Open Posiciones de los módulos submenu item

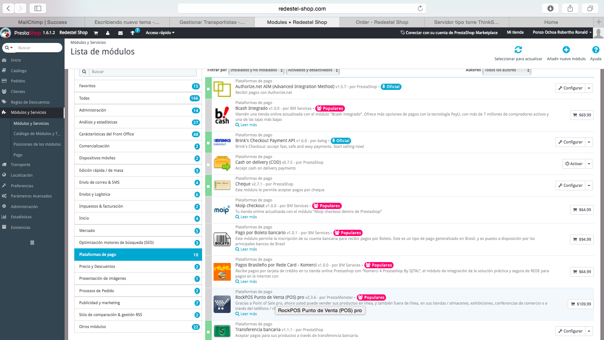[37, 144]
